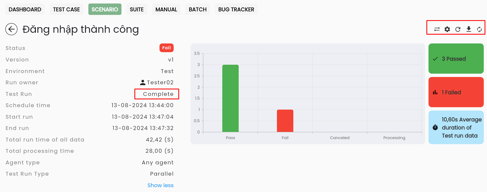Click the bar chart icon in Failed card

pyautogui.click(x=435, y=92)
